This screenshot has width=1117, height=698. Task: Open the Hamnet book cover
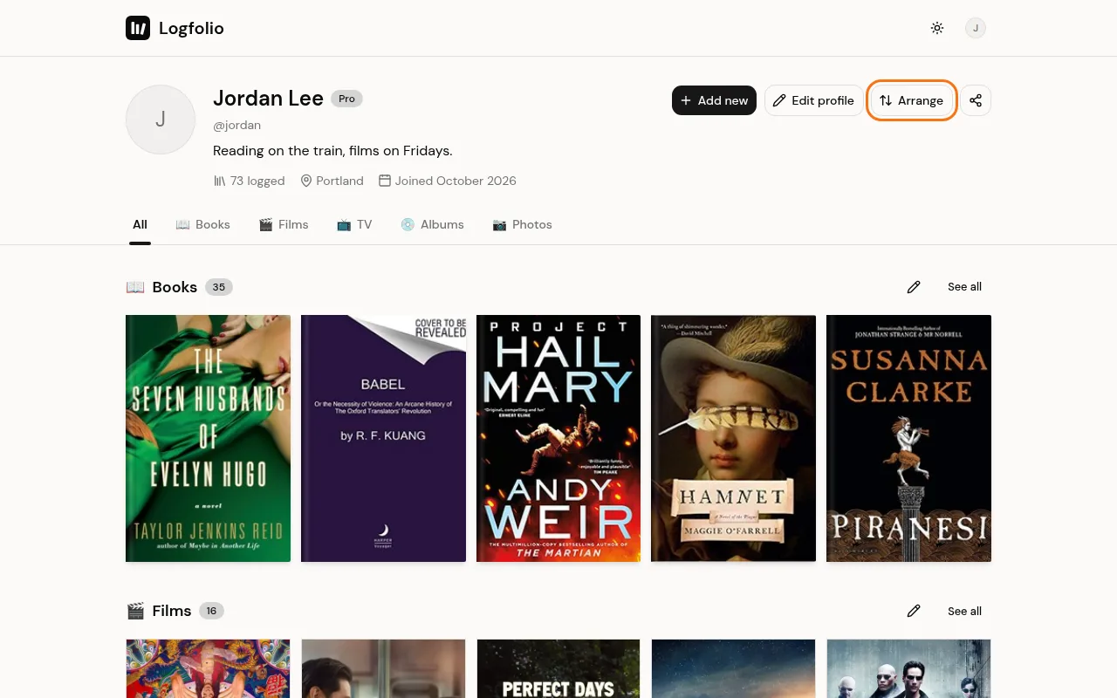pyautogui.click(x=733, y=438)
